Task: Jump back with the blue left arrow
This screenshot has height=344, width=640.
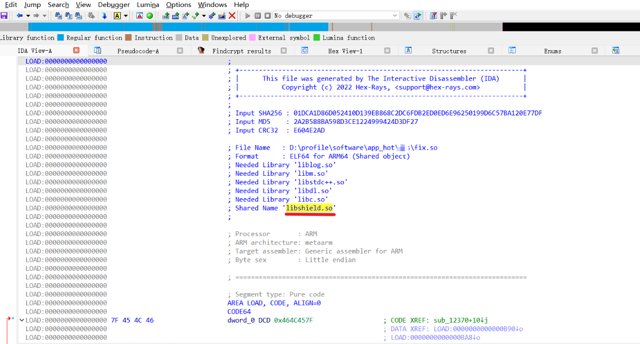Action: pos(19,15)
